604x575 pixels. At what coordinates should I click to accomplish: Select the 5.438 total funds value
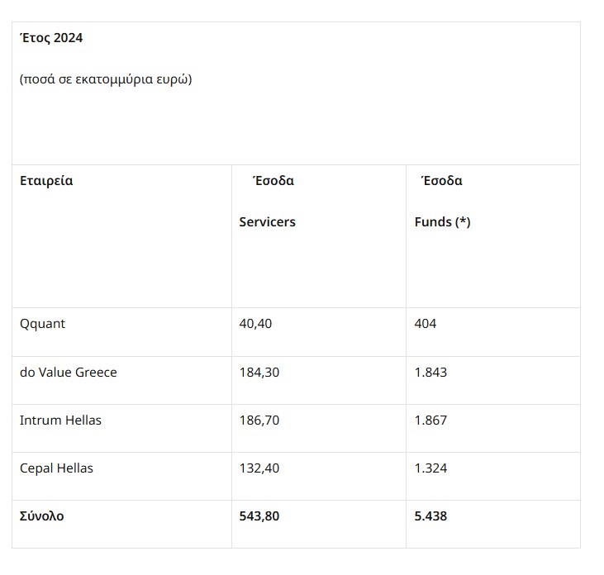coord(431,516)
